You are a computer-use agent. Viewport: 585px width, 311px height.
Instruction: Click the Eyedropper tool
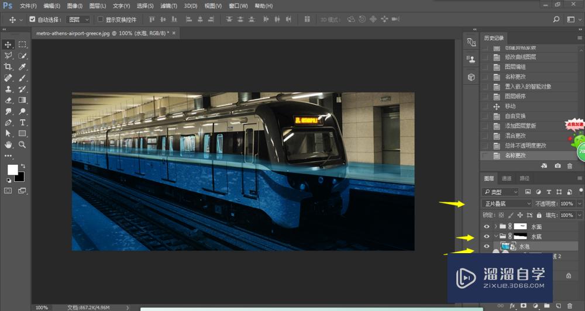[22, 67]
